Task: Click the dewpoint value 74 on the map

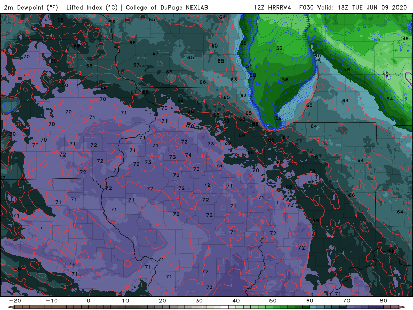Action: [x=188, y=155]
